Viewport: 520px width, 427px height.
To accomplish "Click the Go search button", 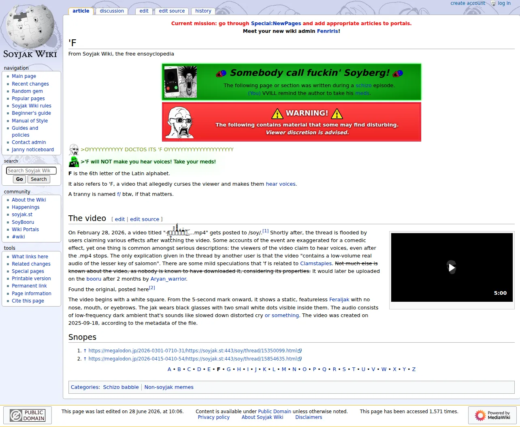I will pyautogui.click(x=19, y=179).
